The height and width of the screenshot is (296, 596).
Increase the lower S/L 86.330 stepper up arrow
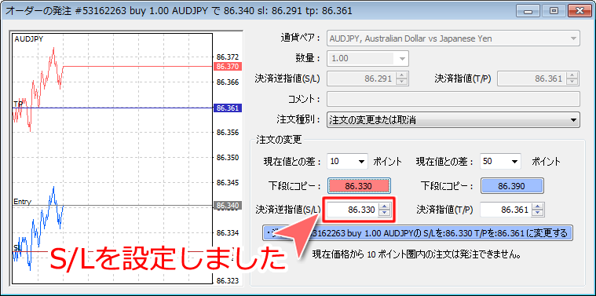tap(386, 206)
